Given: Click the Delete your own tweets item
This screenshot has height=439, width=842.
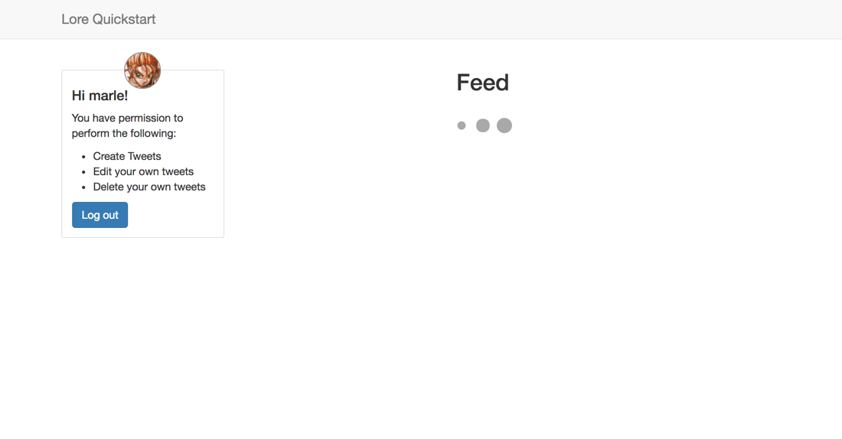Looking at the screenshot, I should pos(149,187).
